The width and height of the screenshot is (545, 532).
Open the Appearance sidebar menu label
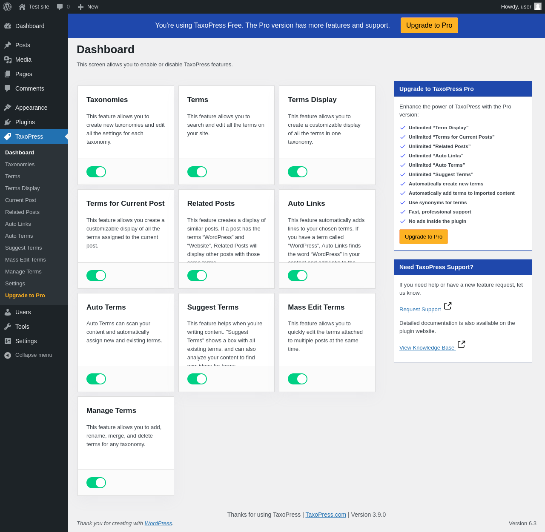pyautogui.click(x=32, y=108)
